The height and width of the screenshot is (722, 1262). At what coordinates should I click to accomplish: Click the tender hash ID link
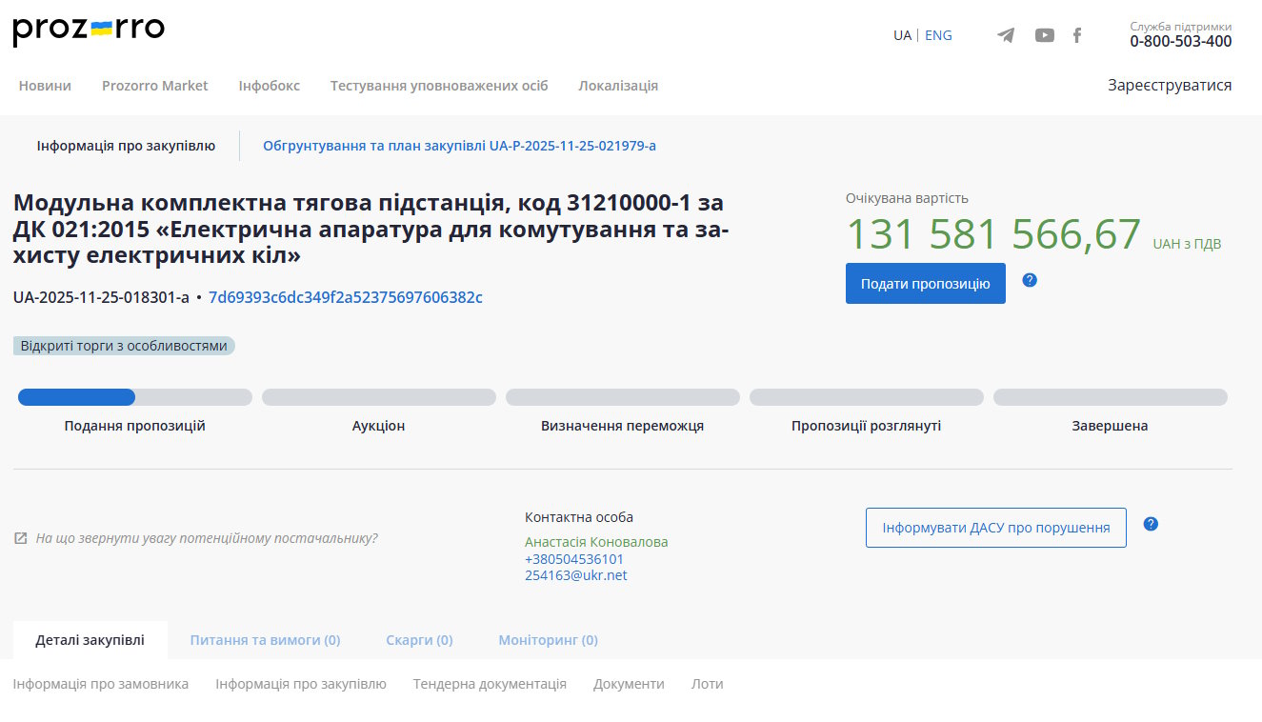point(346,297)
